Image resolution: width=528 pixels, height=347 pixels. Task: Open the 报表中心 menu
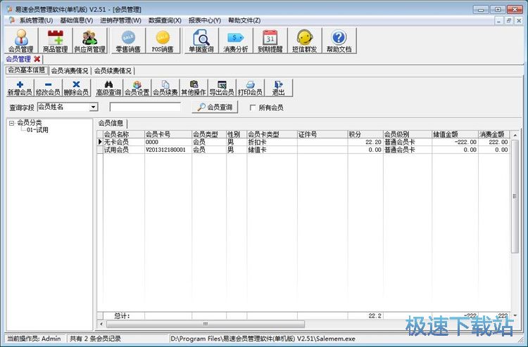point(204,20)
